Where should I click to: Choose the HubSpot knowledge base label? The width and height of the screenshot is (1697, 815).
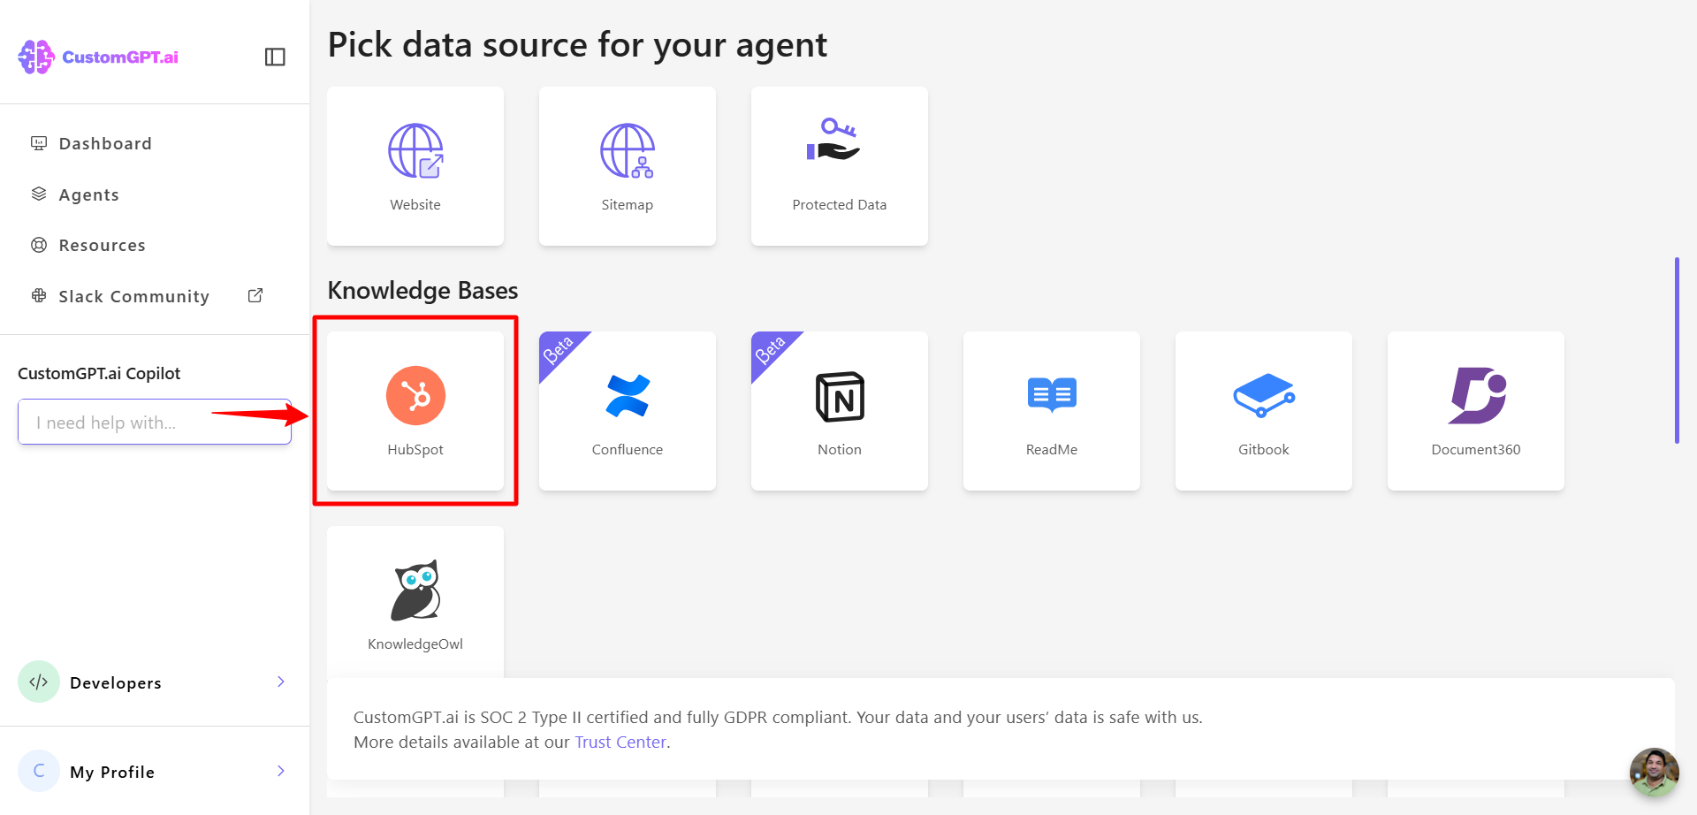point(415,450)
